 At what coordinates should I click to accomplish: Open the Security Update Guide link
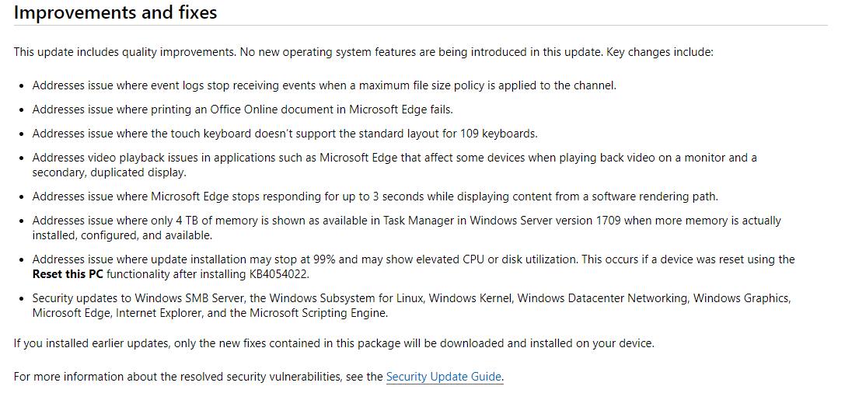[445, 377]
